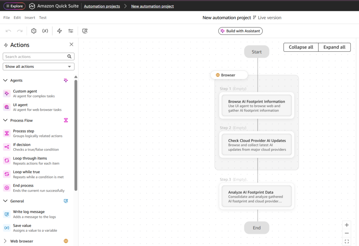359x246 pixels.
Task: Open the Insert menu
Action: [30, 18]
